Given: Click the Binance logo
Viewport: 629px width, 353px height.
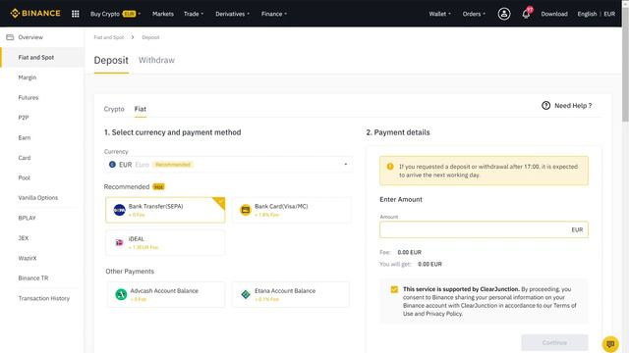Looking at the screenshot, I should click(35, 13).
